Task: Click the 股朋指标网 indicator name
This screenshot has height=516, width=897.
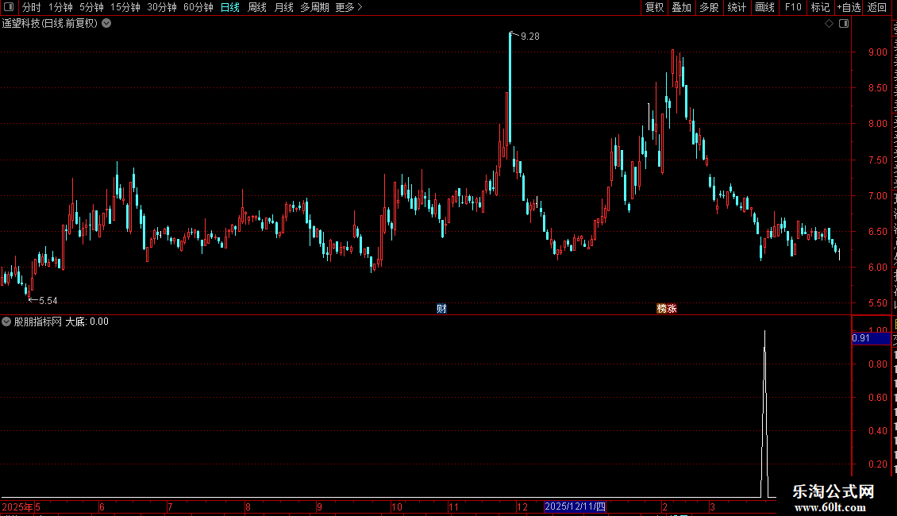Action: click(x=38, y=322)
